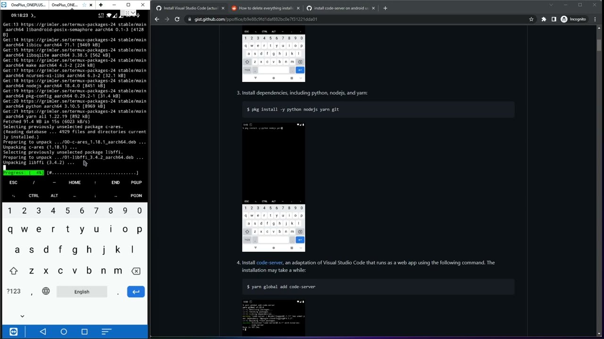The height and width of the screenshot is (339, 604).
Task: Tap slash key in Termux extra keys
Action: 34,183
